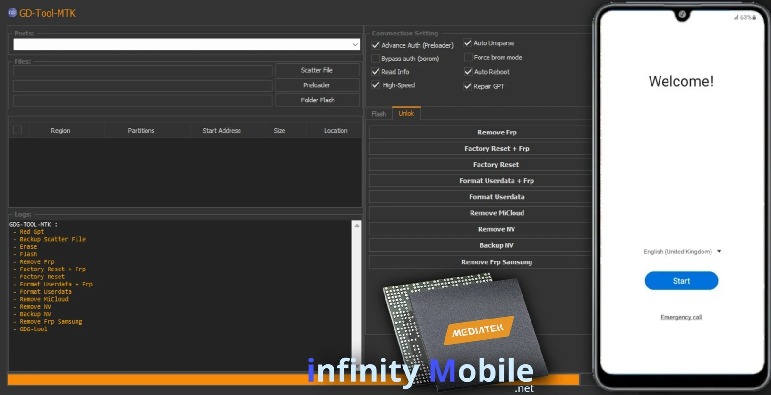Toggle Advance Auth (Preloader) checkbox
Screen dimensions: 771x395
pyautogui.click(x=376, y=45)
